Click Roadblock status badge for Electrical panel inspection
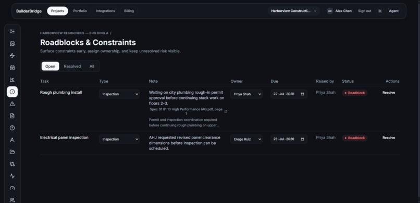The width and height of the screenshot is (420, 203). 355,138
